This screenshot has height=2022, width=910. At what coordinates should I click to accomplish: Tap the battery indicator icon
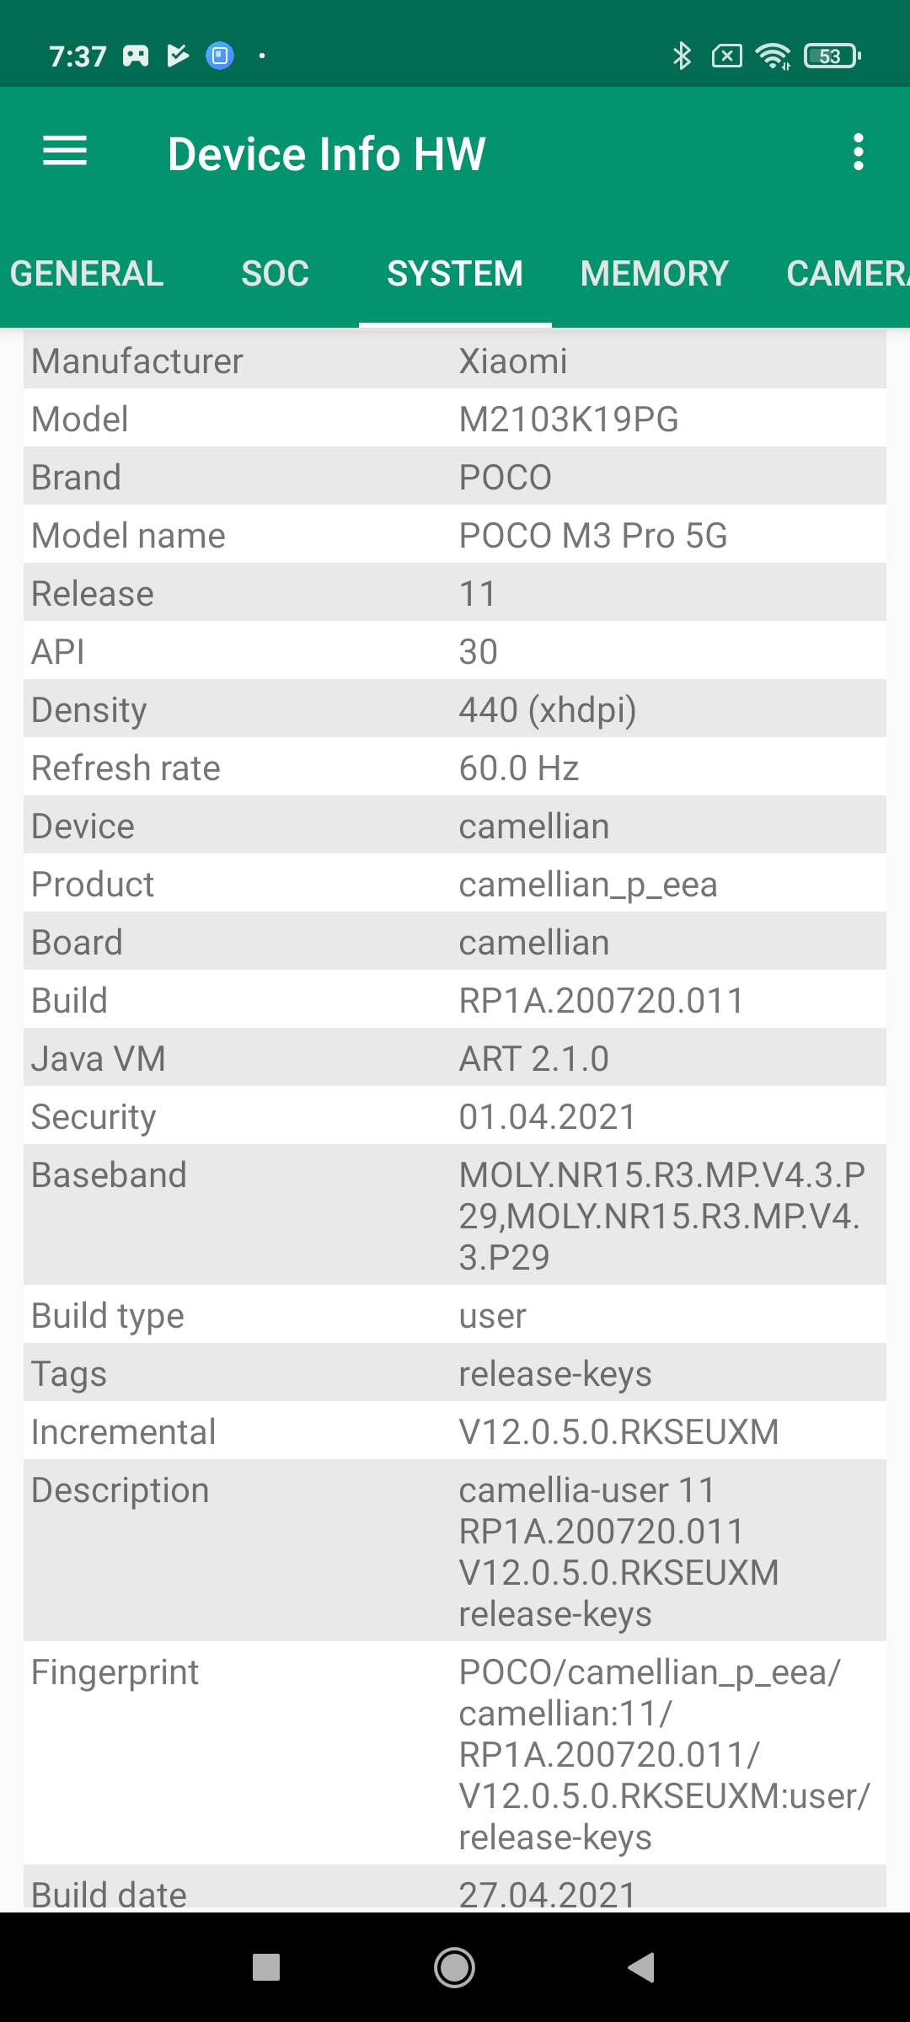point(832,56)
